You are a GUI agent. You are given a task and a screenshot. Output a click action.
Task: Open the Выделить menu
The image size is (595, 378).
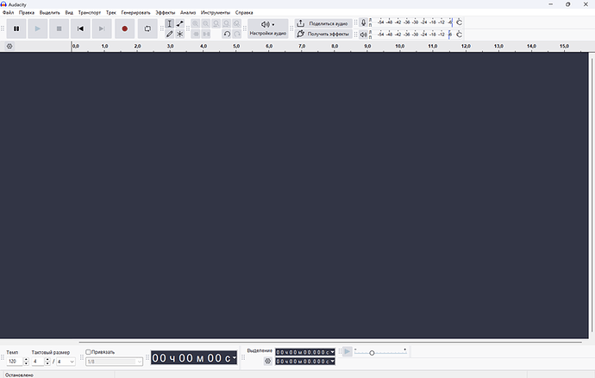(50, 13)
